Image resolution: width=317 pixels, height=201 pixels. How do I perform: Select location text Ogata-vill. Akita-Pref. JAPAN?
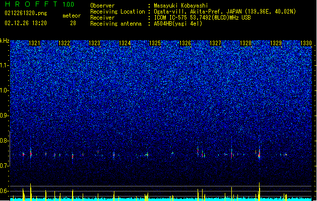pos(198,12)
